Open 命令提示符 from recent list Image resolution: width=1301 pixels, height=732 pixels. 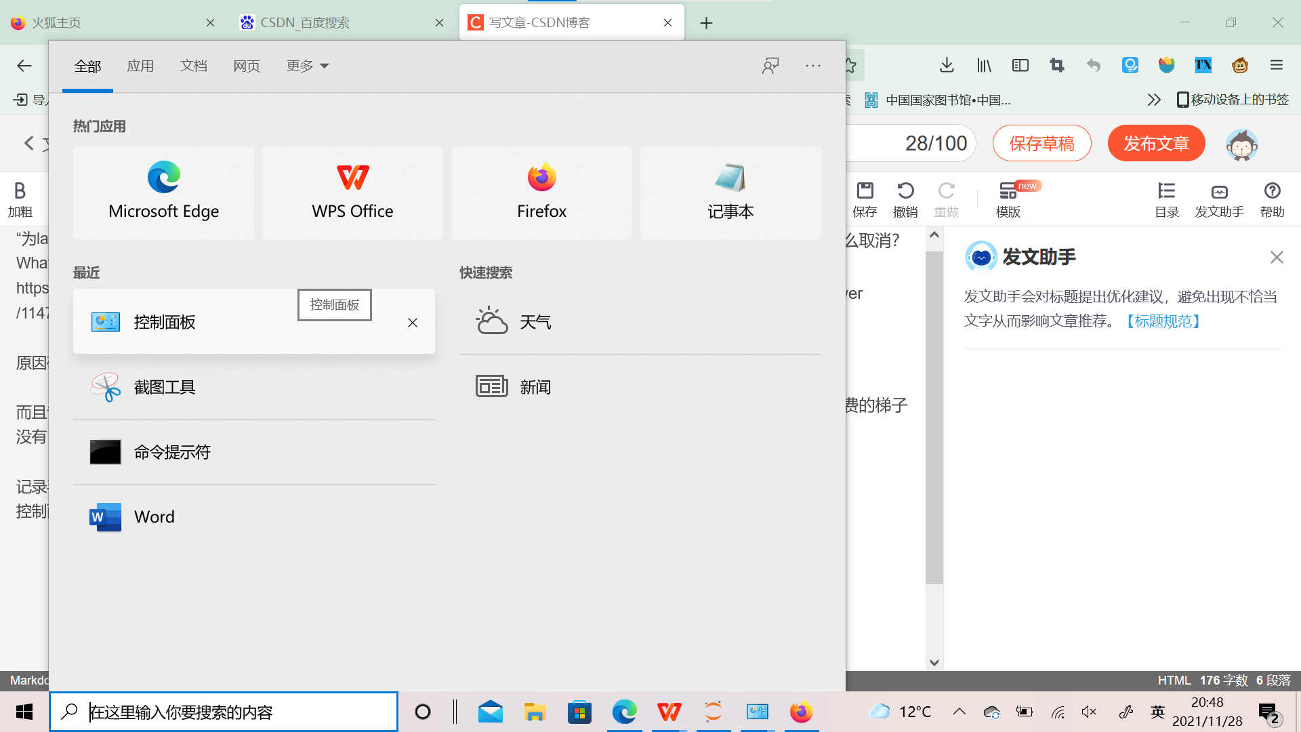click(x=172, y=452)
